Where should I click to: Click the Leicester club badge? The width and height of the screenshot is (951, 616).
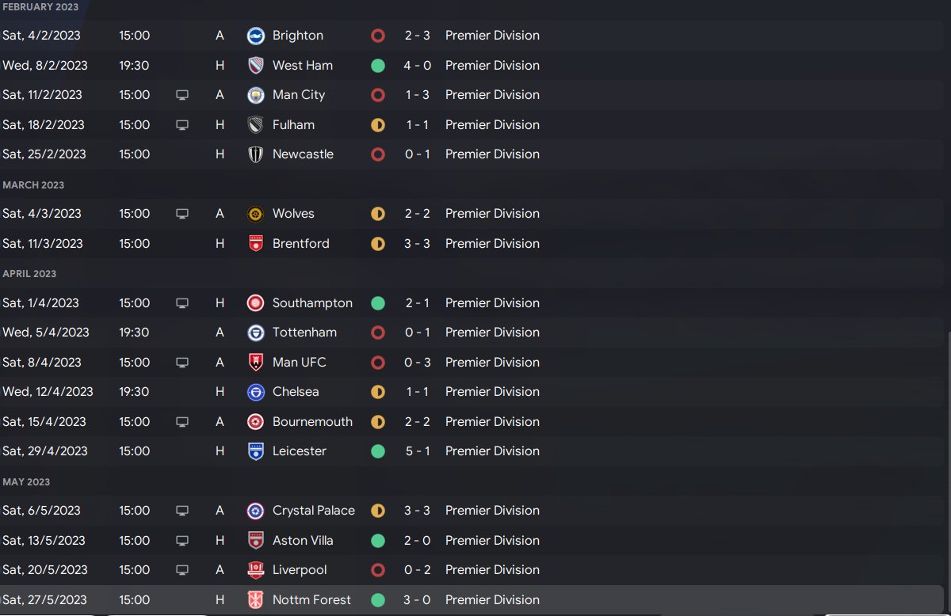pyautogui.click(x=255, y=451)
